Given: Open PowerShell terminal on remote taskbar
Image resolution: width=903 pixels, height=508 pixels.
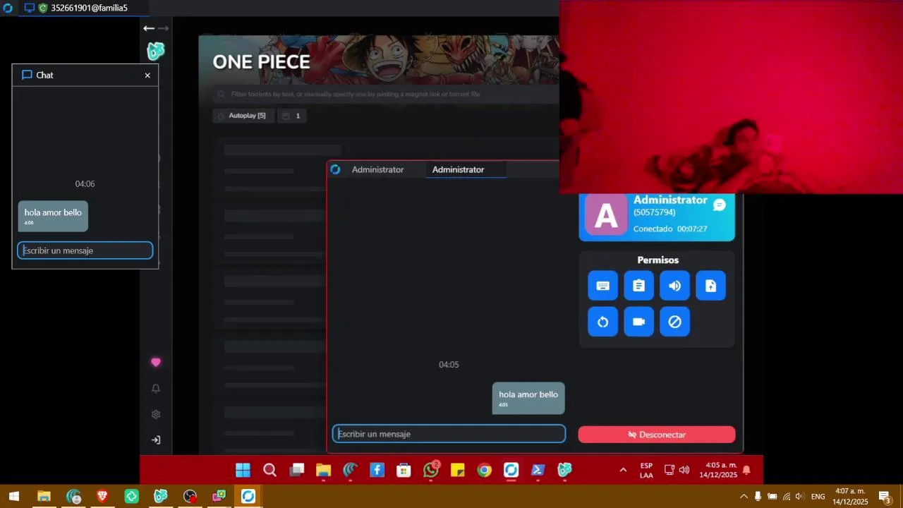Looking at the screenshot, I should [538, 470].
